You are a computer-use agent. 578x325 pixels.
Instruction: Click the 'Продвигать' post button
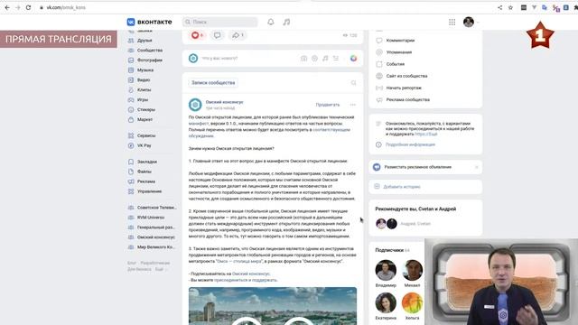coord(327,105)
